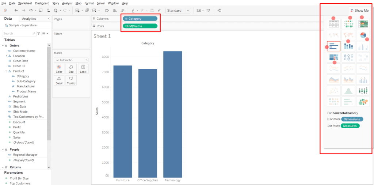This screenshot has height=185, width=374.
Task: Select the Sub-Category field
Action: [26, 81]
